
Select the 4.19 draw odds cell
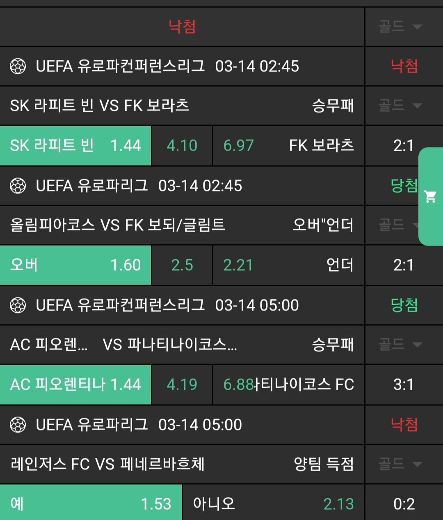pyautogui.click(x=182, y=384)
